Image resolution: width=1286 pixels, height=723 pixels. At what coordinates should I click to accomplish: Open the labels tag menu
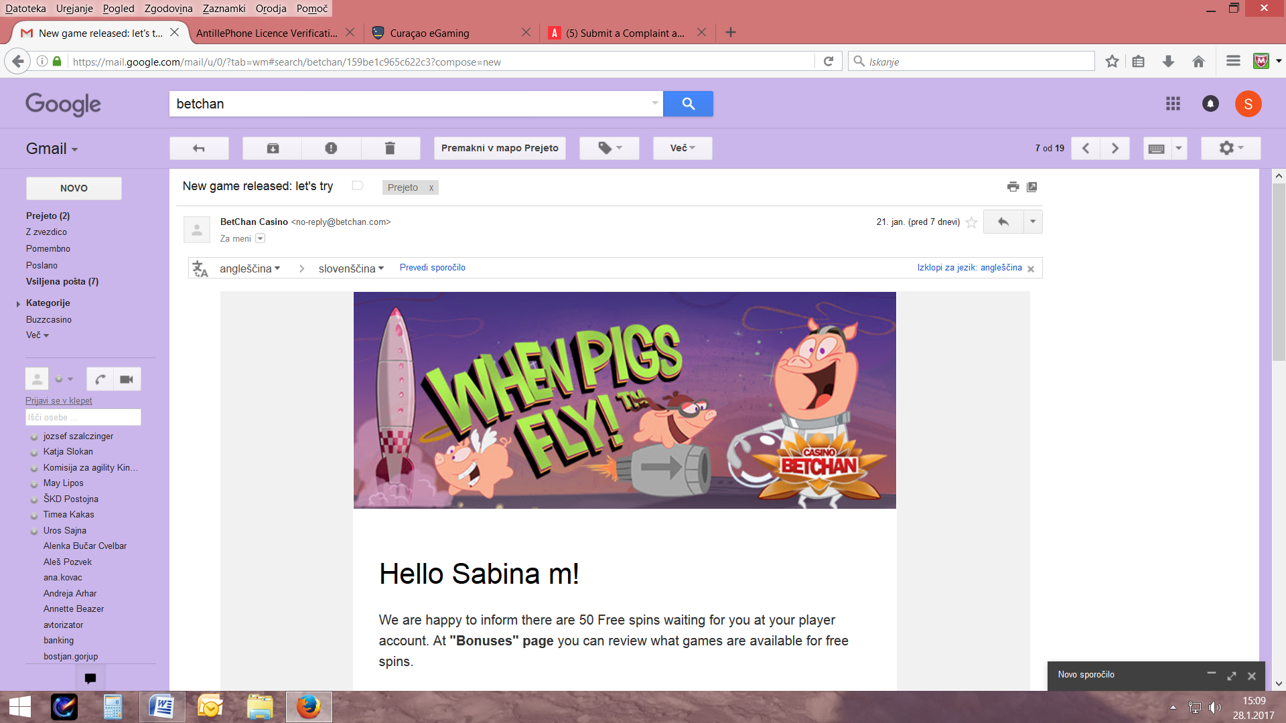[610, 148]
